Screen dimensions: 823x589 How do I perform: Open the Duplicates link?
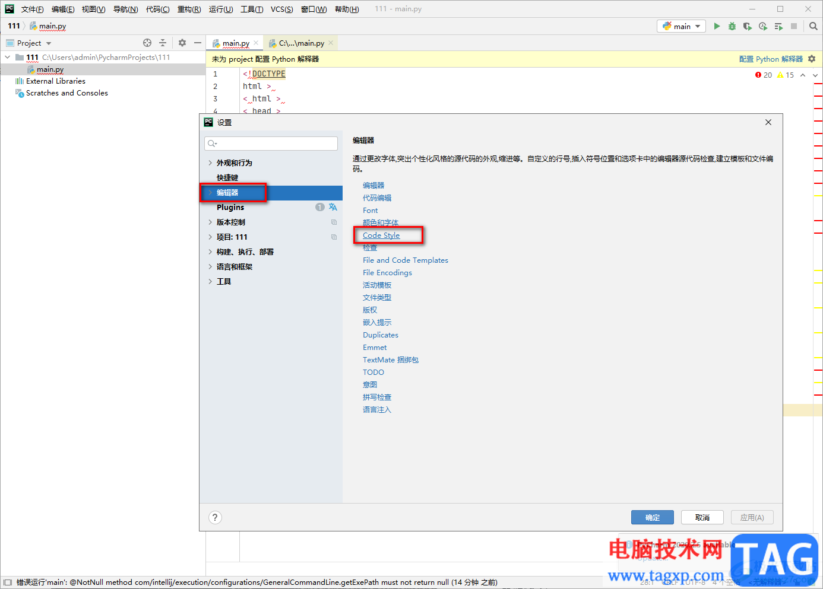tap(381, 335)
